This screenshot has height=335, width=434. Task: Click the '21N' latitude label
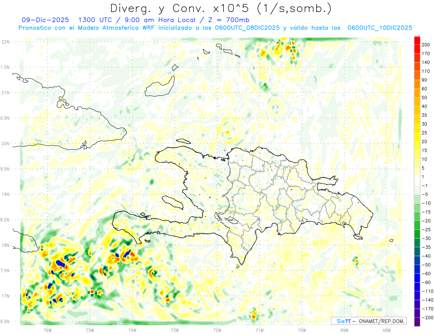pyautogui.click(x=5, y=93)
